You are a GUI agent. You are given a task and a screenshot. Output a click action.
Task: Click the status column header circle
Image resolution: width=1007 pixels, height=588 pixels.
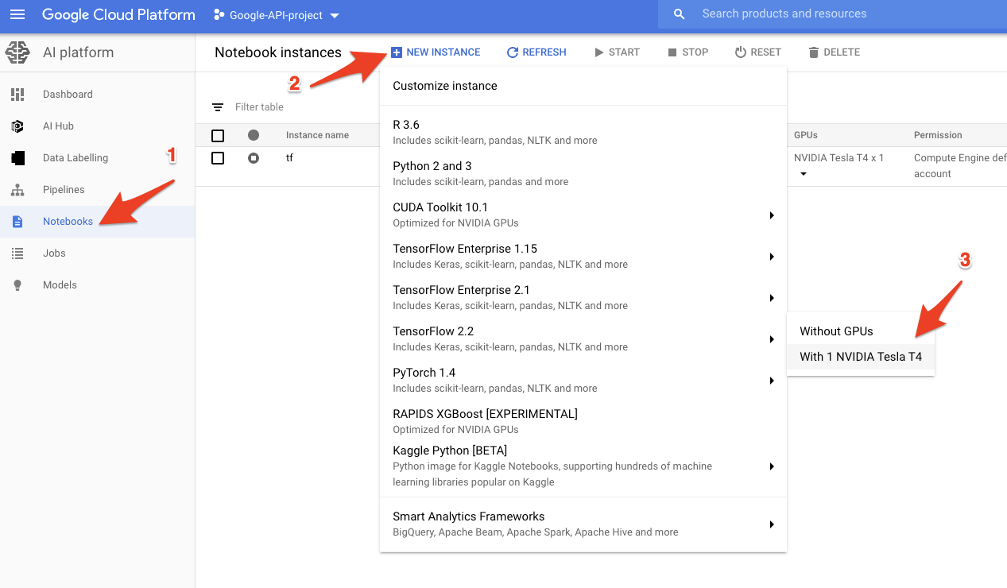pyautogui.click(x=254, y=135)
